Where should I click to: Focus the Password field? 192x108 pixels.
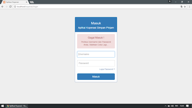pos(96,63)
